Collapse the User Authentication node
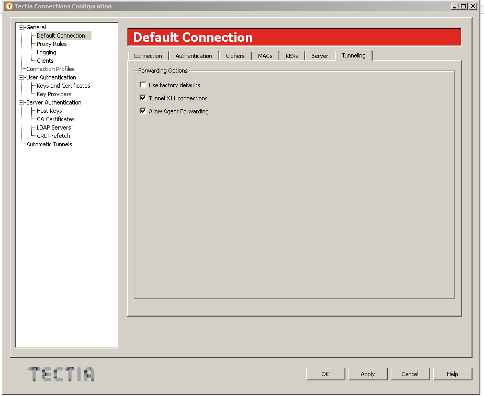This screenshot has height=396, width=484. [x=21, y=77]
